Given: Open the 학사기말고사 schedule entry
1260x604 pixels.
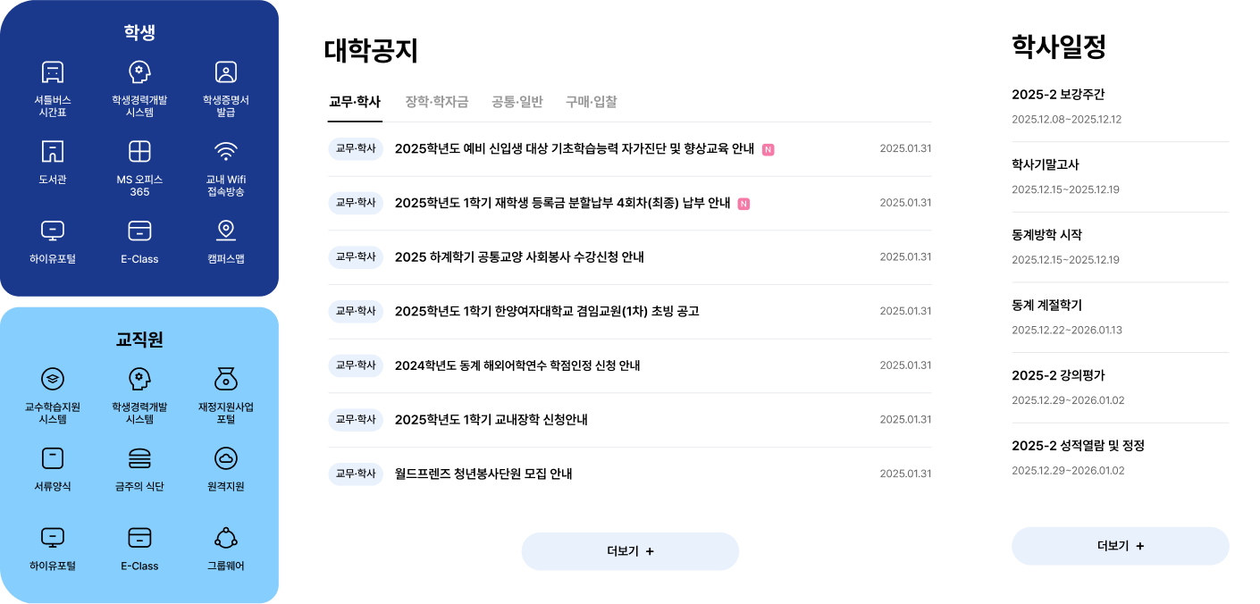Looking at the screenshot, I should (x=1046, y=164).
